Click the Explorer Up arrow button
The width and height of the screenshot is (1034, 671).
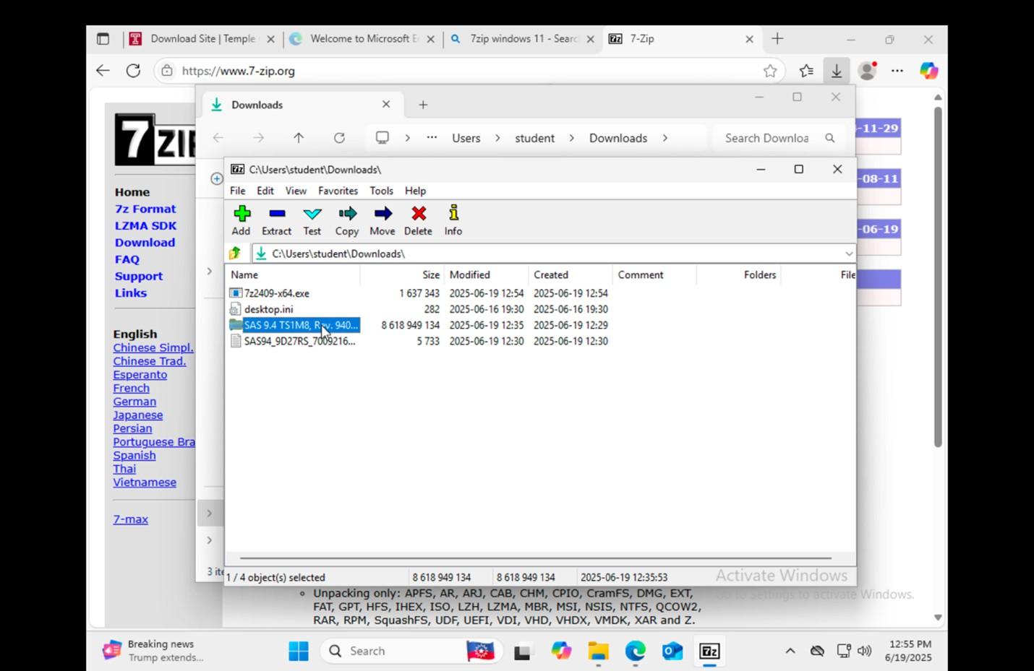[x=299, y=138]
